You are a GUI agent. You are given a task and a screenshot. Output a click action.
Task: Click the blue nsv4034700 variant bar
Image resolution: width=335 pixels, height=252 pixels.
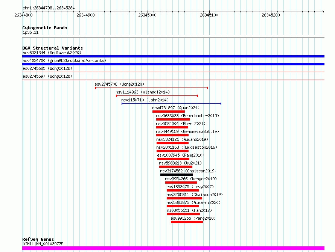tap(173, 64)
